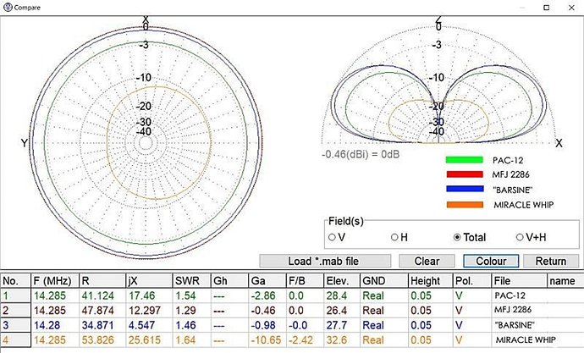This screenshot has width=584, height=353.
Task: Click the R value 34.871
Action: pos(97,325)
